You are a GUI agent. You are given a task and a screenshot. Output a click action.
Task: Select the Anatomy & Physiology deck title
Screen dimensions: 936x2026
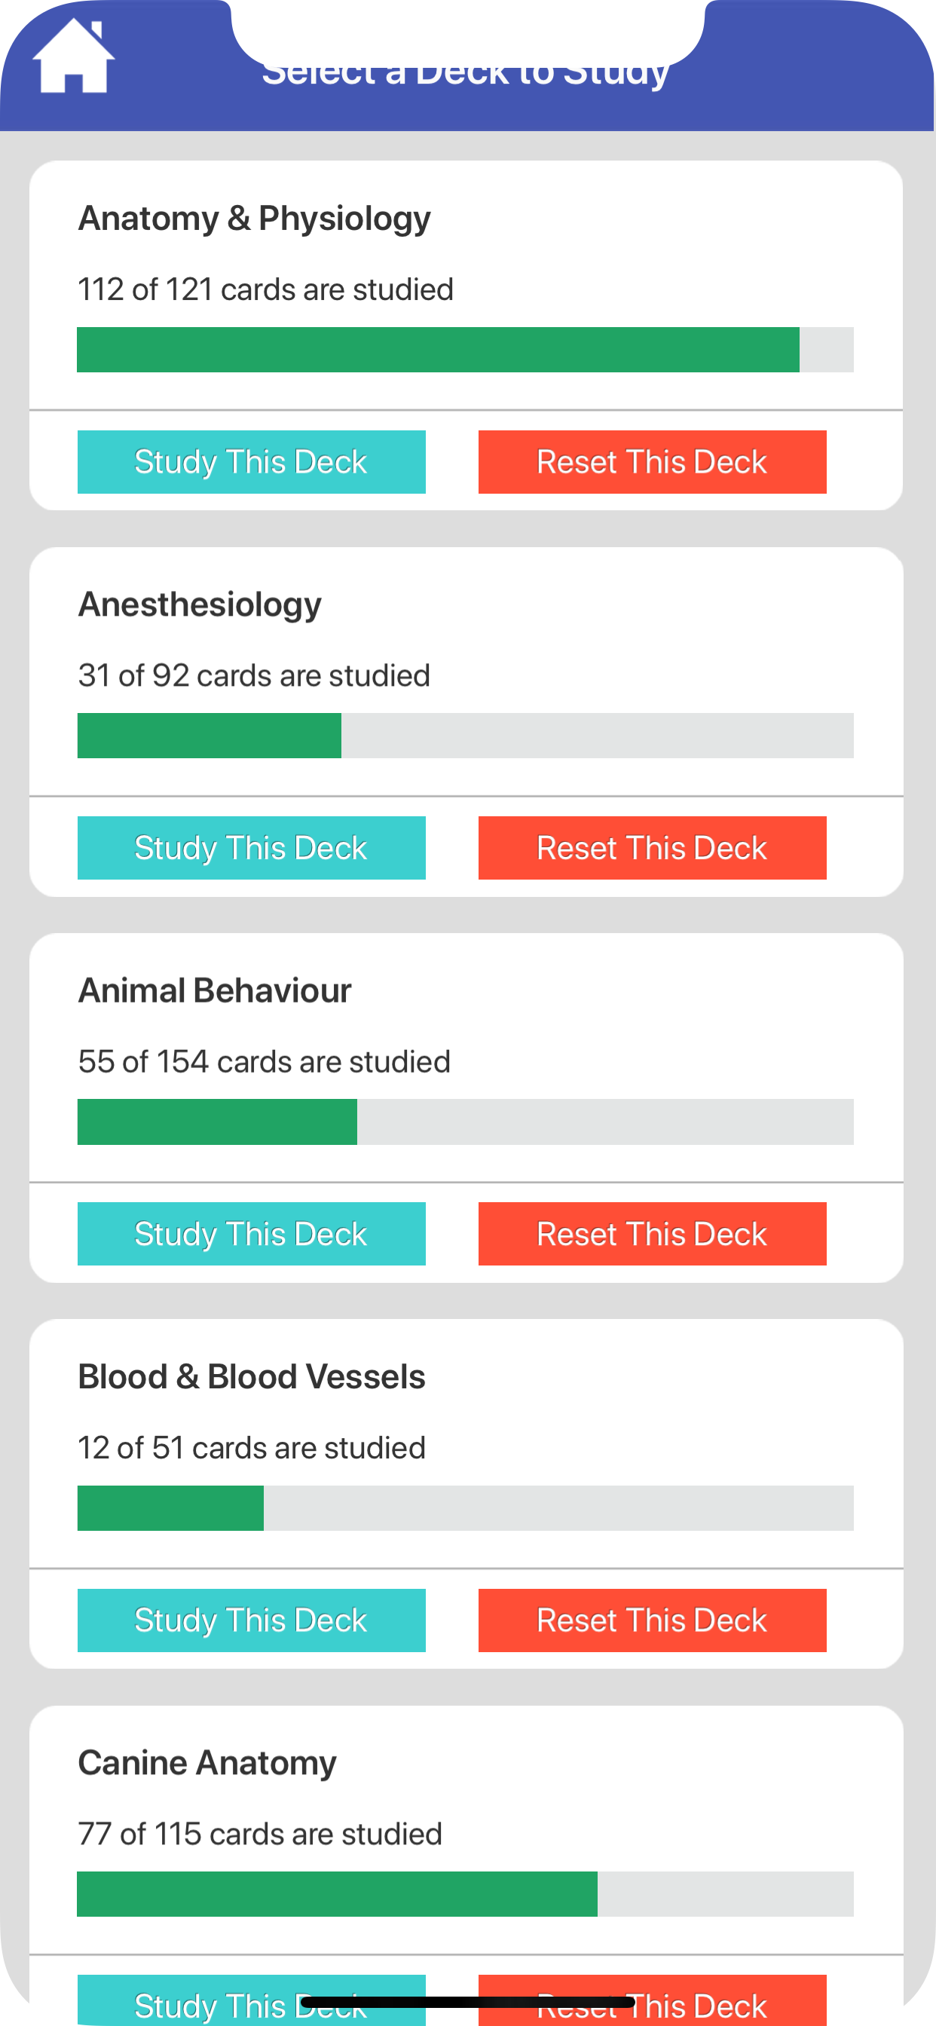(254, 219)
